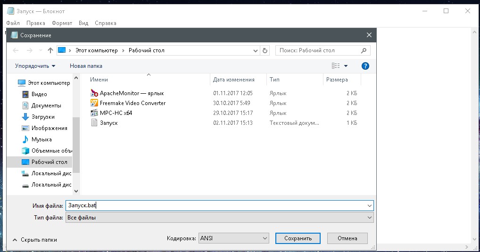Select the Freemake Video Converter shortcut
Viewport: 480px width, 252px height.
(132, 103)
